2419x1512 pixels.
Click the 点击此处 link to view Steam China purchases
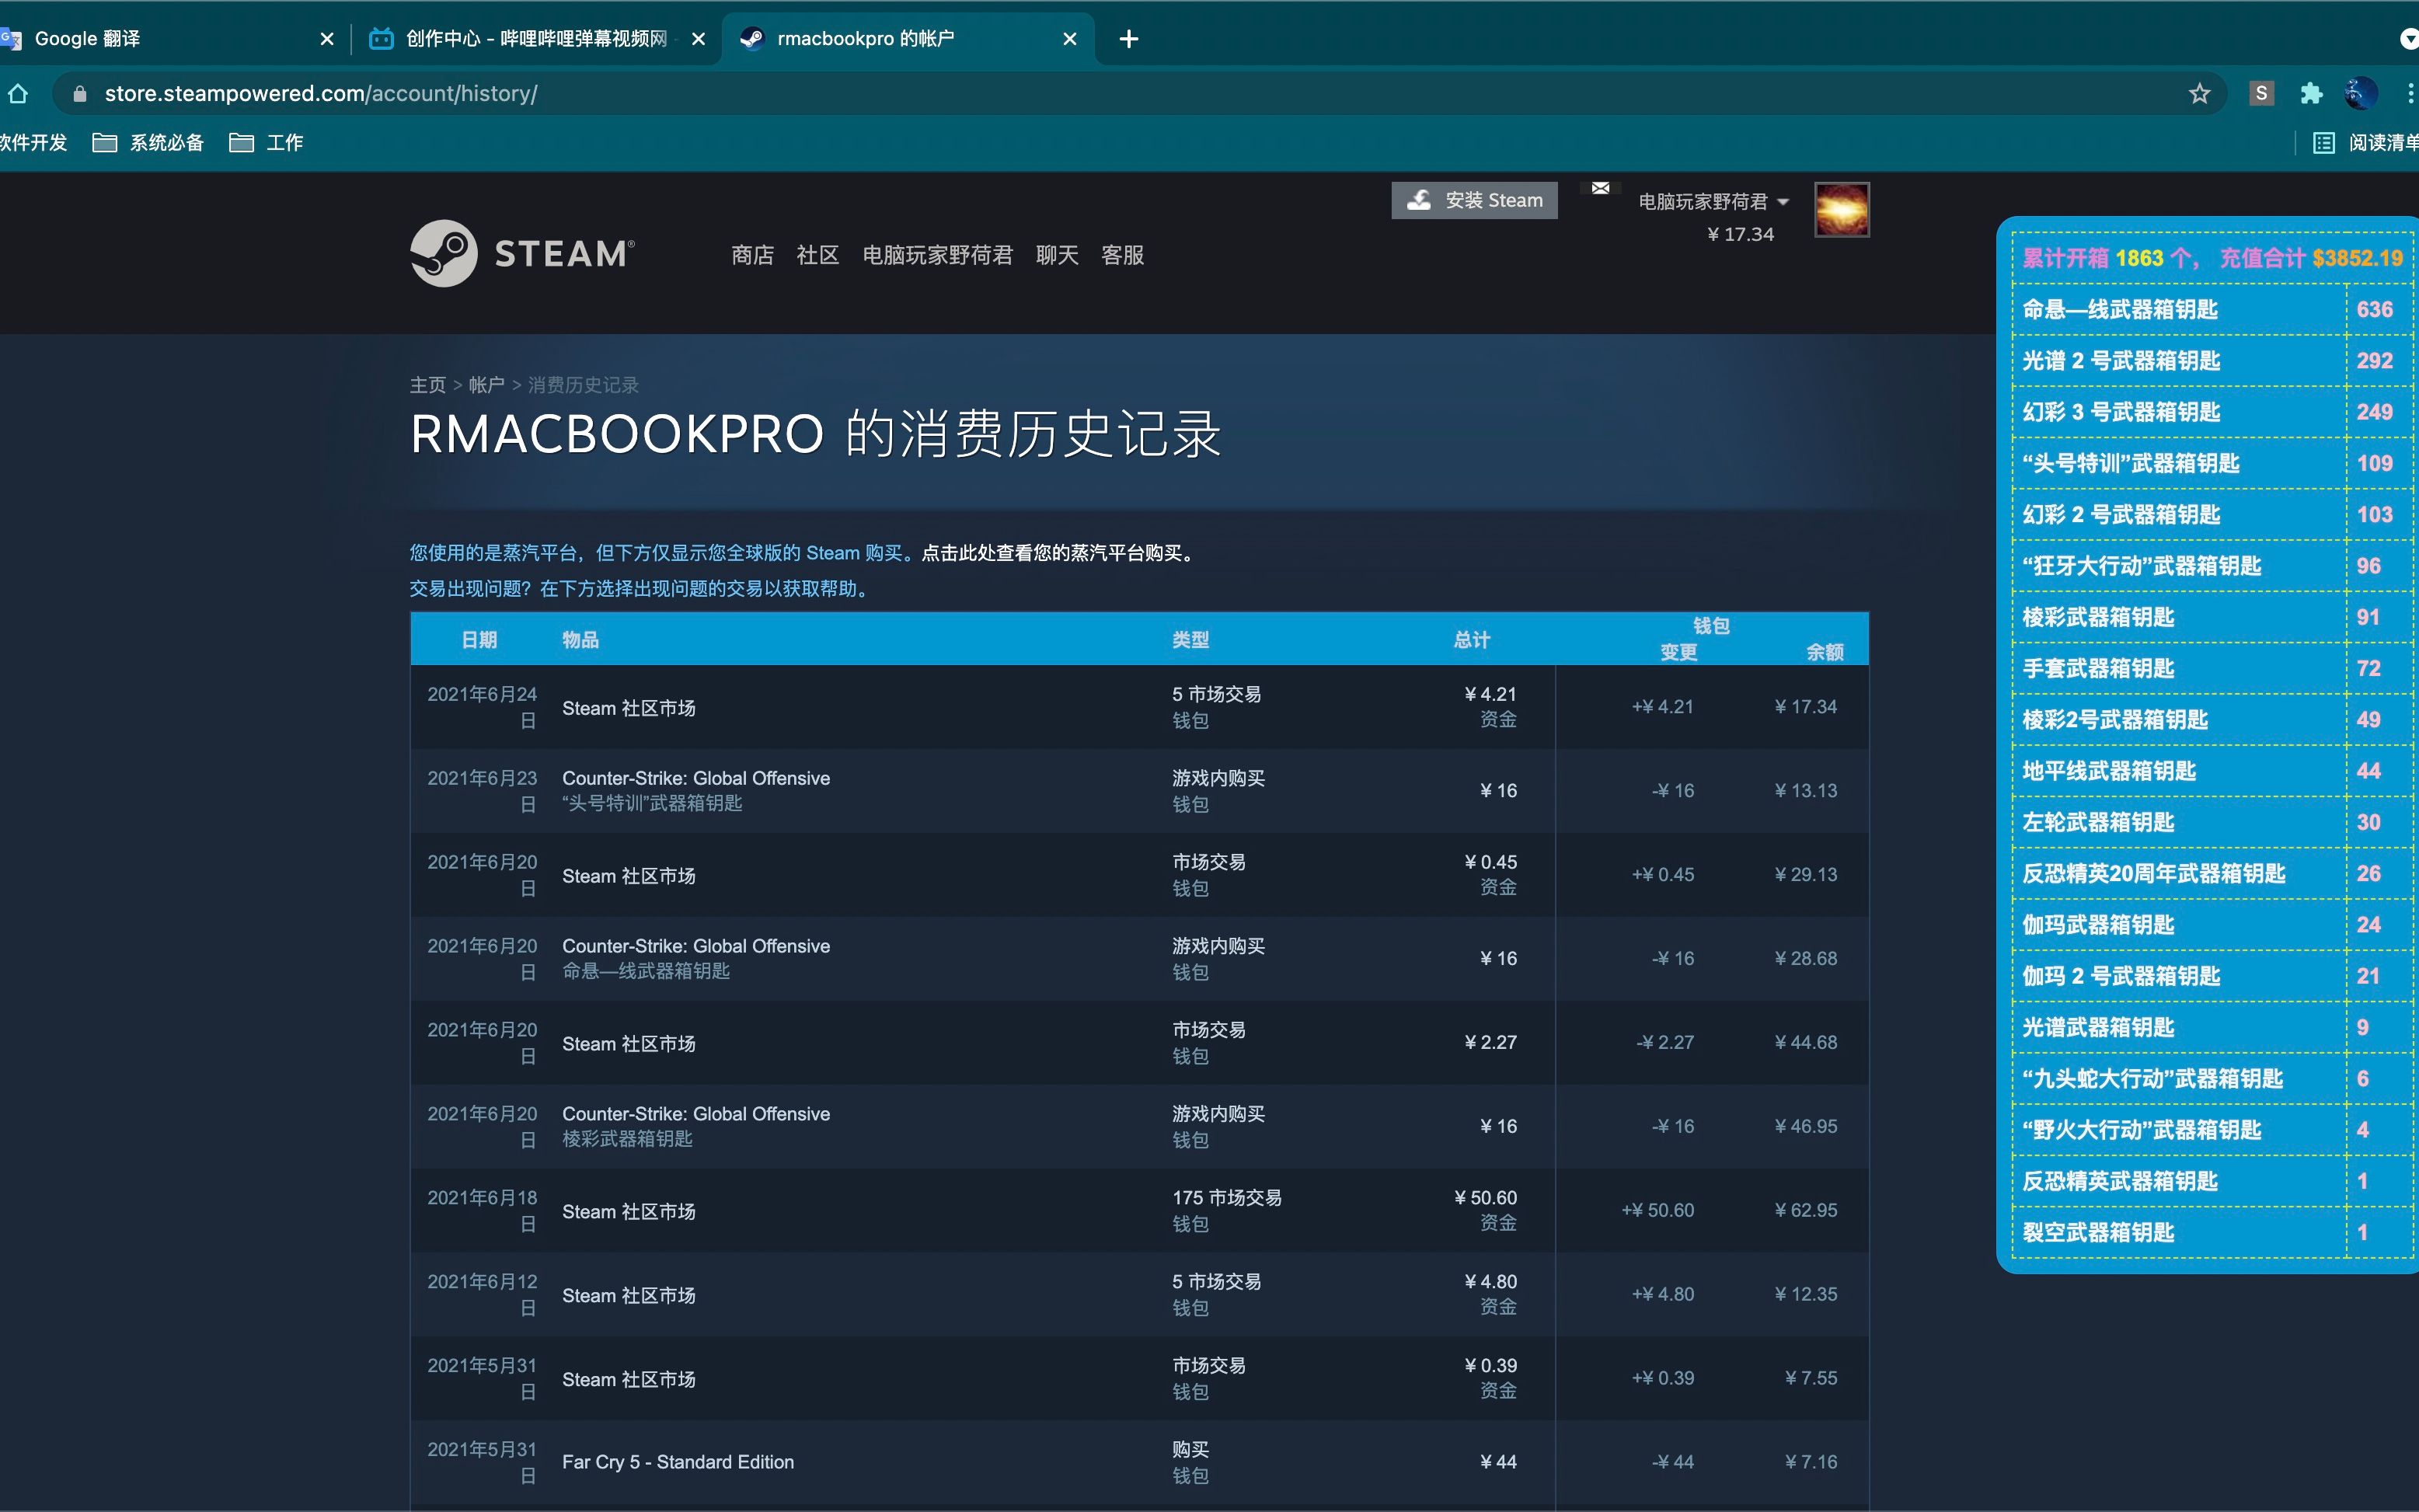(963, 553)
